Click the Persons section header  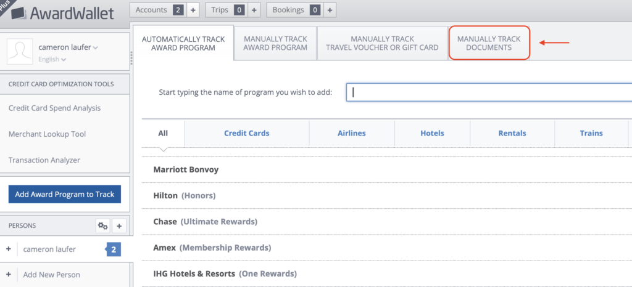[22, 226]
